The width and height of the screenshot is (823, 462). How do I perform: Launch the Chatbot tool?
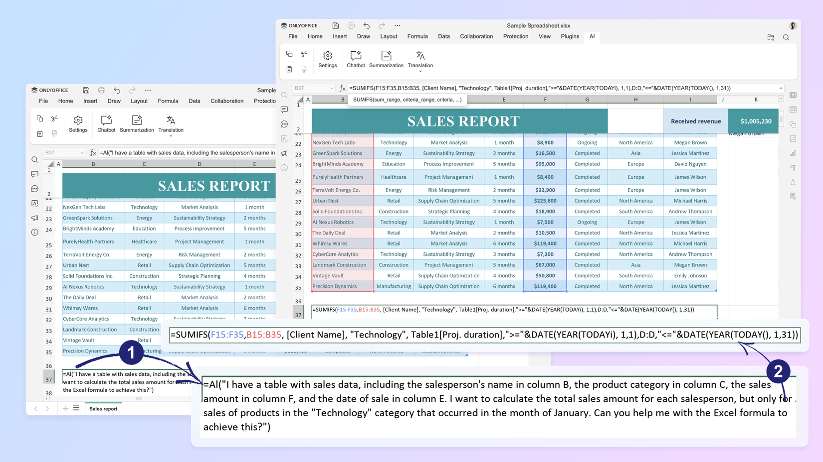[355, 59]
